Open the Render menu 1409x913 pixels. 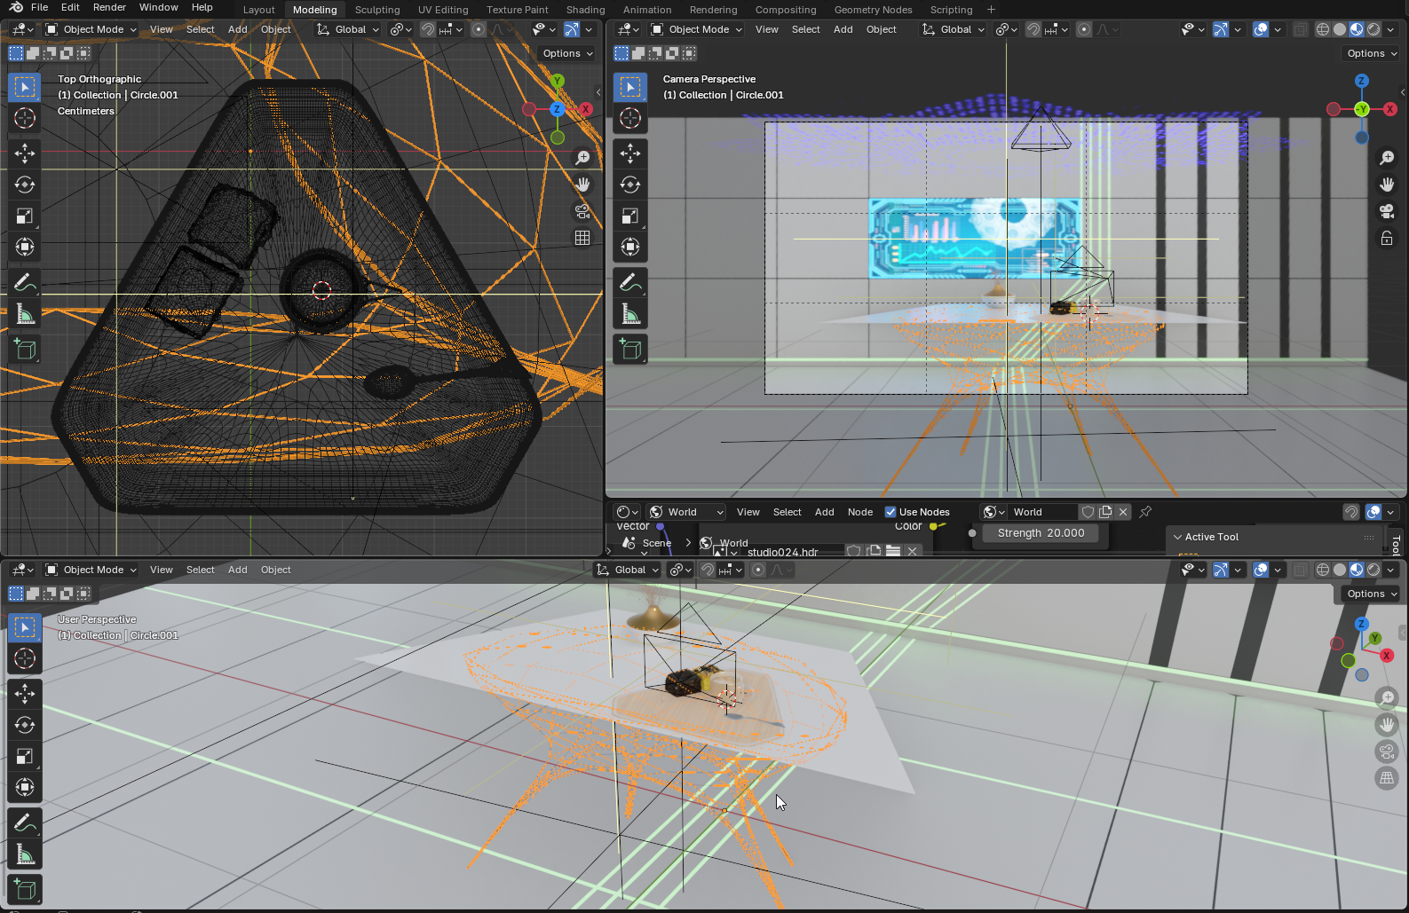(x=109, y=7)
